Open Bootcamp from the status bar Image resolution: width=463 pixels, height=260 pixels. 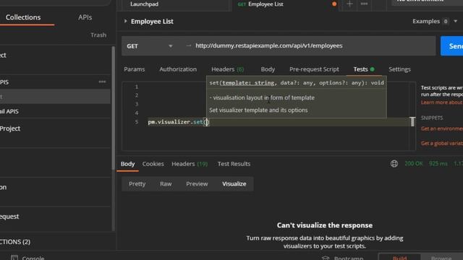point(349,259)
